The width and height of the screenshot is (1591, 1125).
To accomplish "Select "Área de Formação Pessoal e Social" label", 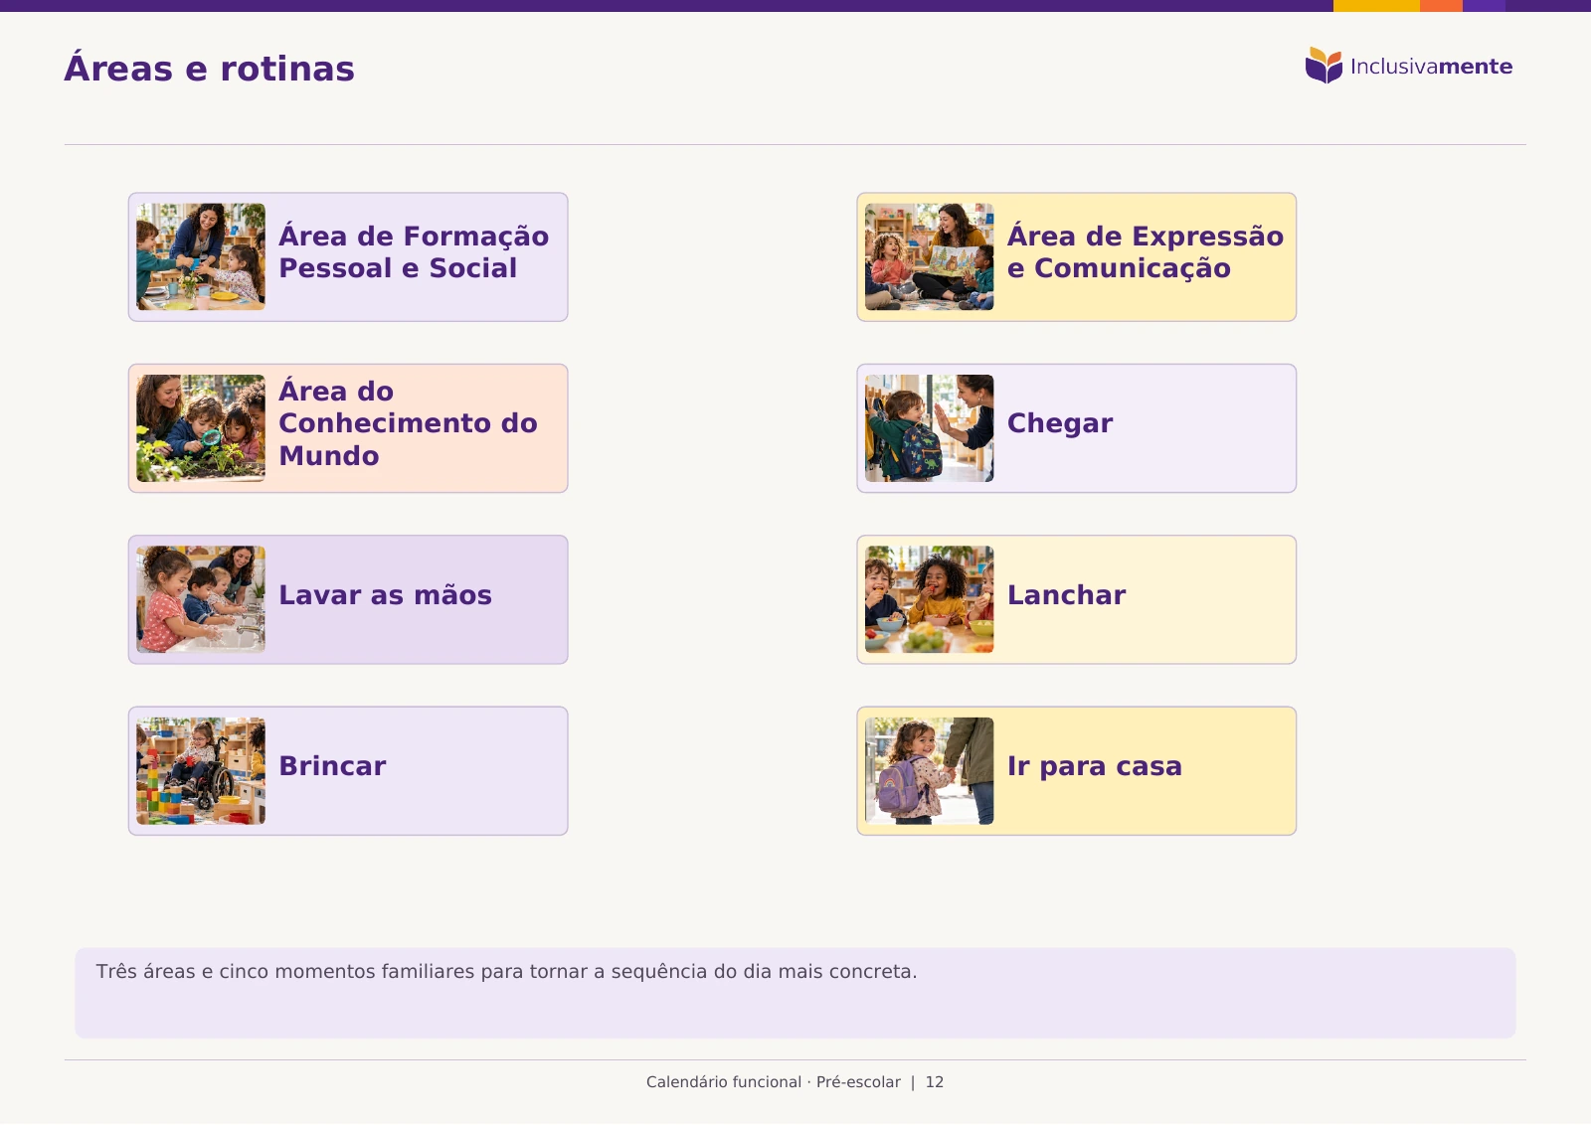I will (x=414, y=251).
